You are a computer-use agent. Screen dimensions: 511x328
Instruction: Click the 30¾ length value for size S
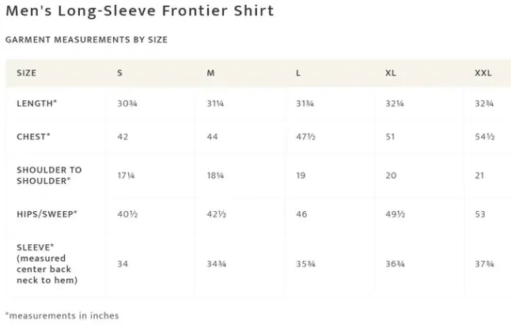point(127,104)
